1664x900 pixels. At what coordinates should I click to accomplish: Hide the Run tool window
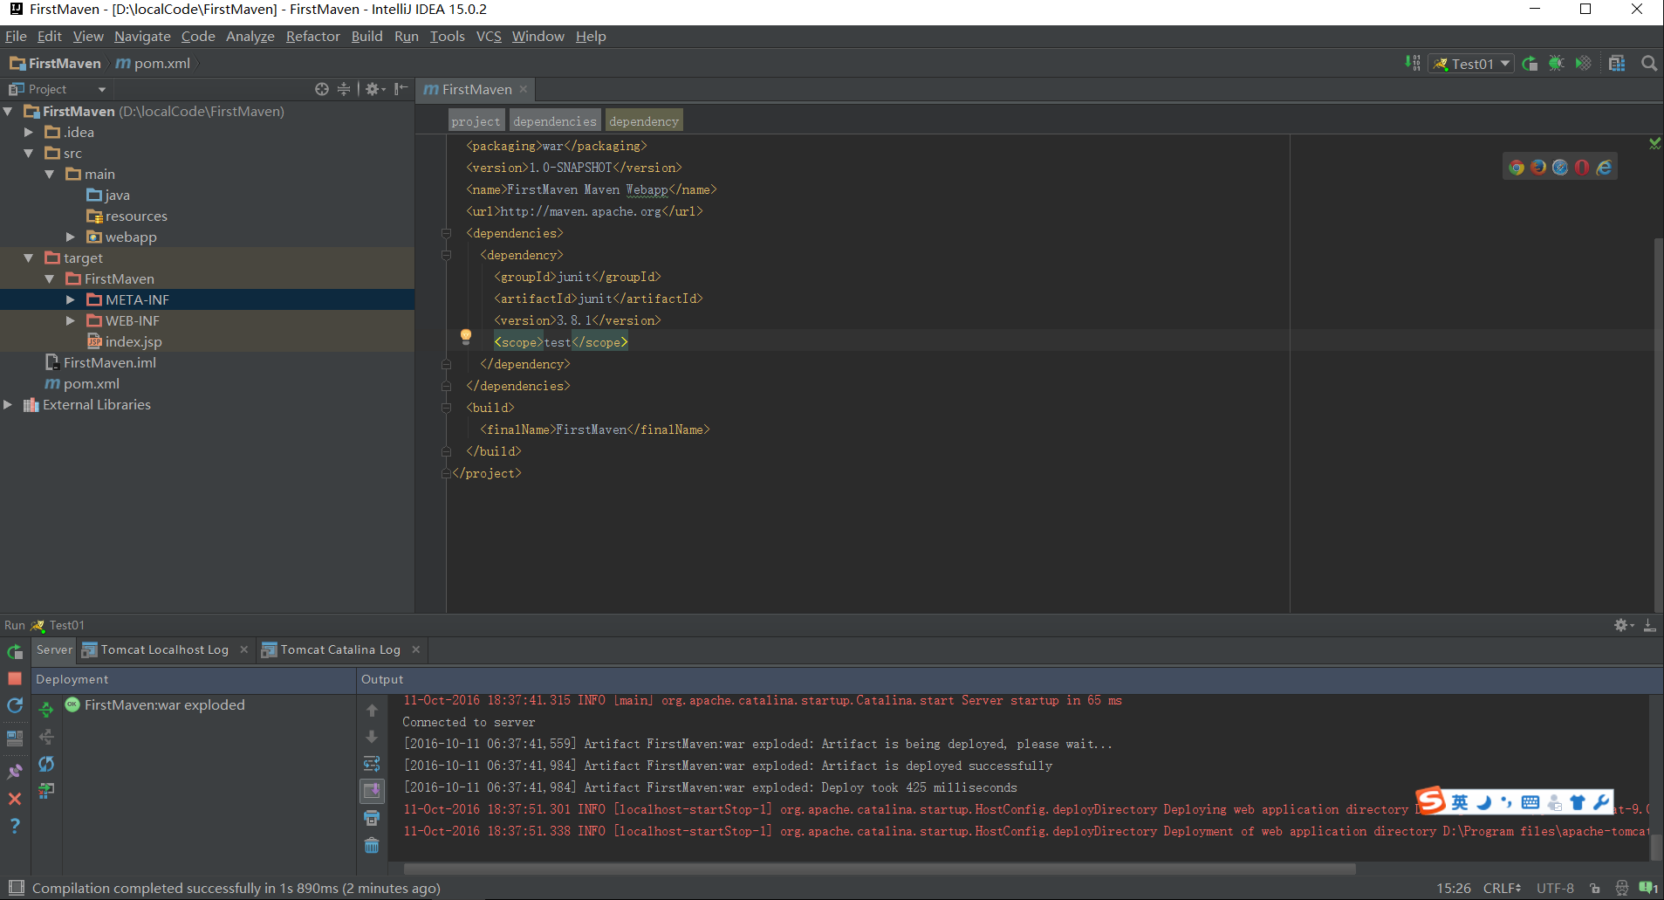tap(1649, 625)
